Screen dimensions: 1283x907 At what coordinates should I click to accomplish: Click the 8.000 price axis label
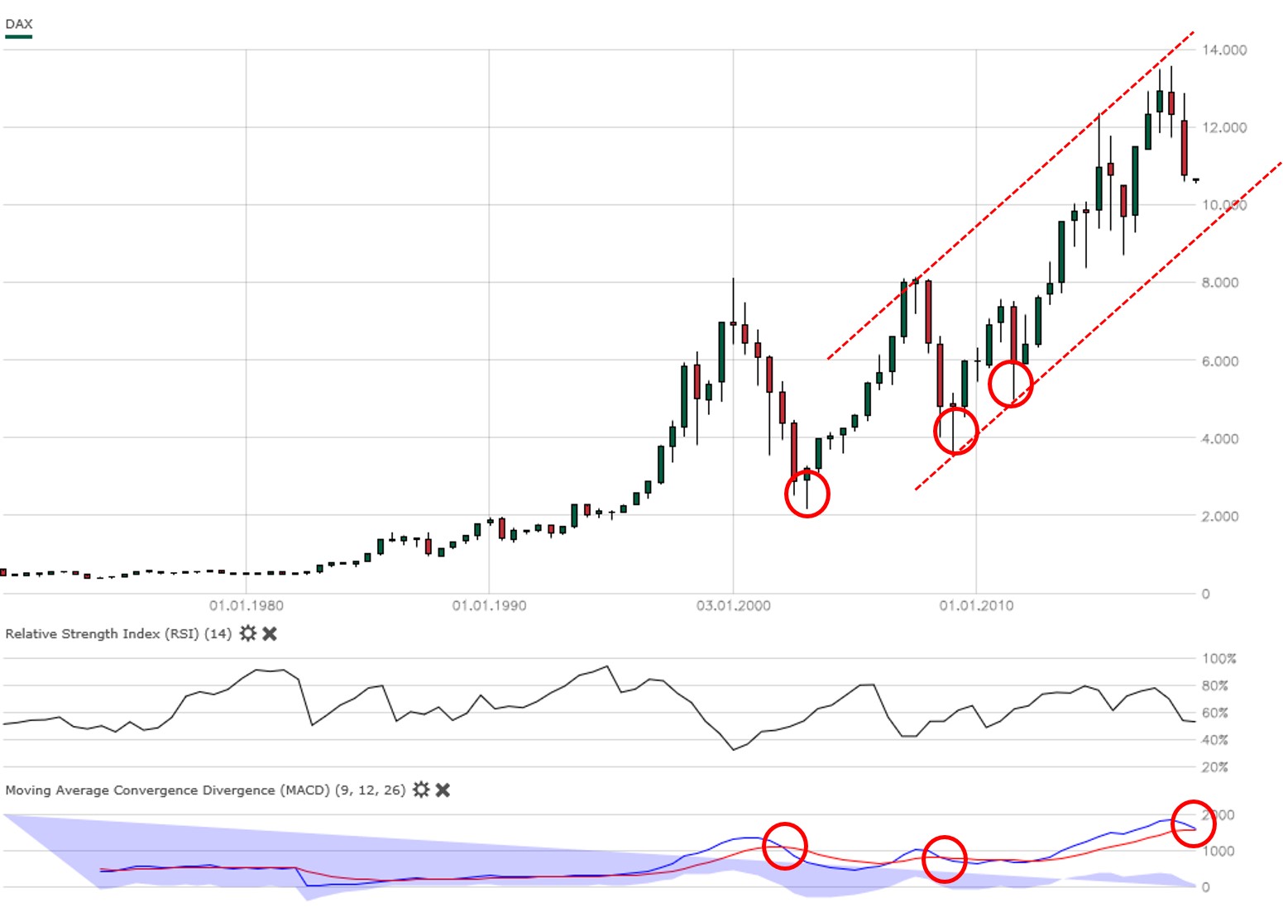click(1220, 283)
